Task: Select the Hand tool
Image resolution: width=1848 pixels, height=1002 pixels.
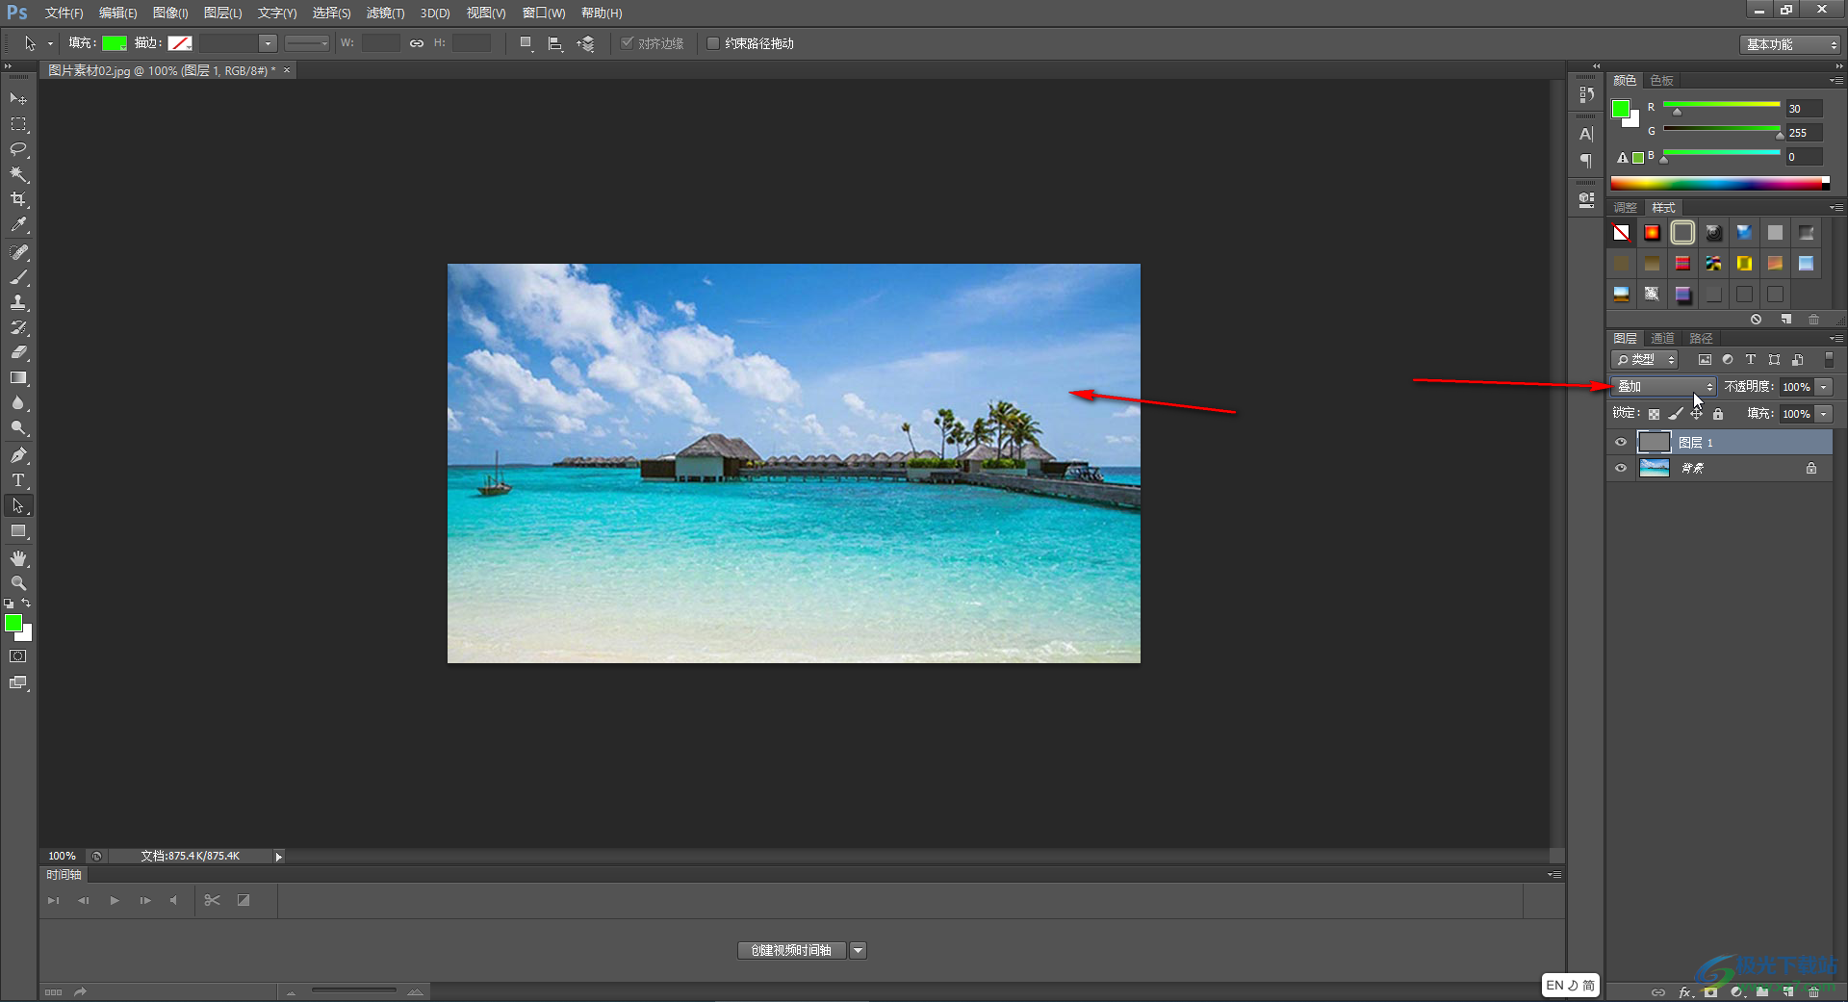Action: tap(18, 558)
